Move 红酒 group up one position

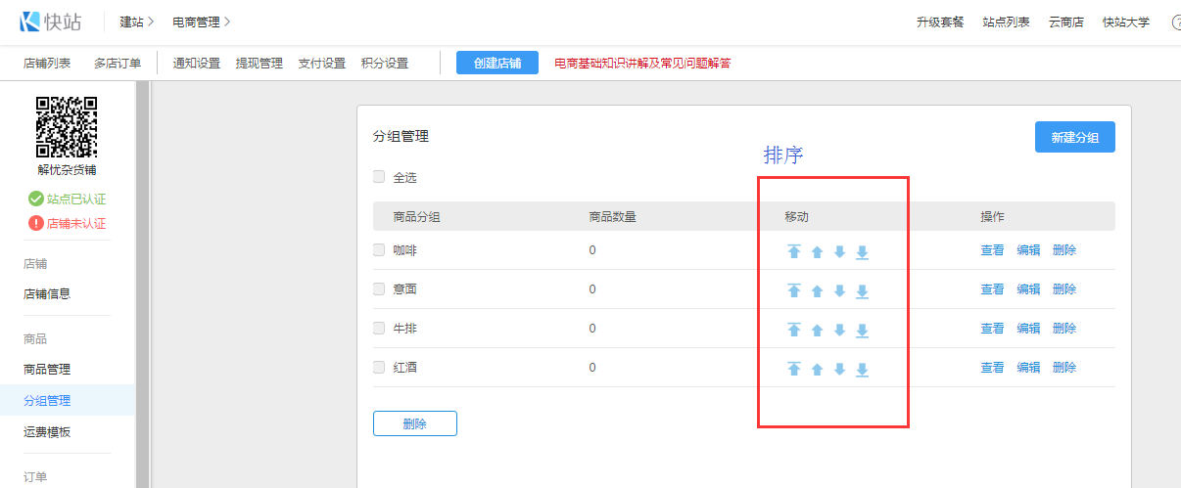(x=817, y=369)
